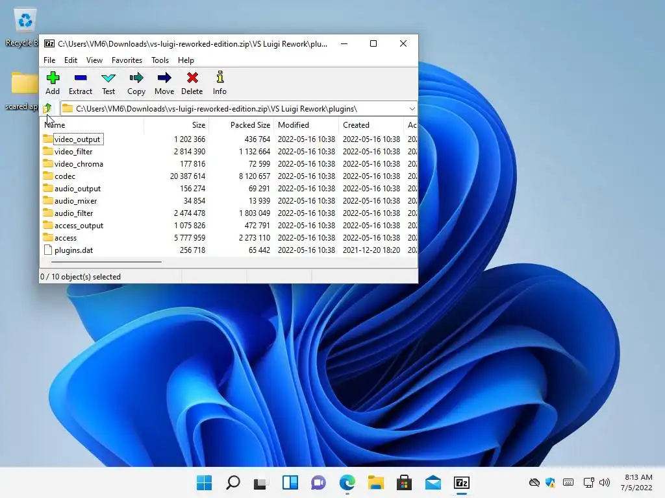Viewport: 665px width, 498px height.
Task: Click the green Add toolbar icon
Action: (x=53, y=78)
